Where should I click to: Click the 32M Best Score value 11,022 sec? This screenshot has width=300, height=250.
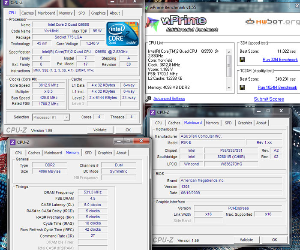[286, 51]
